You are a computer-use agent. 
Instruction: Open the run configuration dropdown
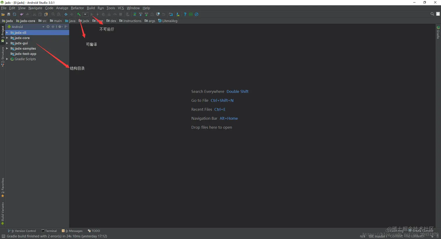[x=85, y=14]
